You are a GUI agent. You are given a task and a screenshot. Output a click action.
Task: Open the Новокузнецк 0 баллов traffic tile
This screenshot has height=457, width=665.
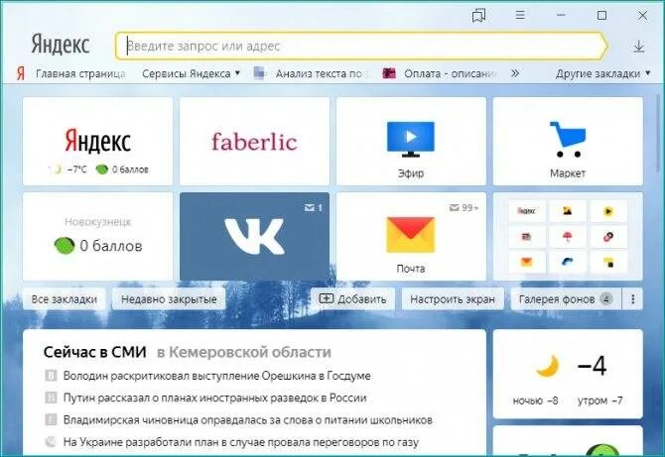(x=98, y=236)
